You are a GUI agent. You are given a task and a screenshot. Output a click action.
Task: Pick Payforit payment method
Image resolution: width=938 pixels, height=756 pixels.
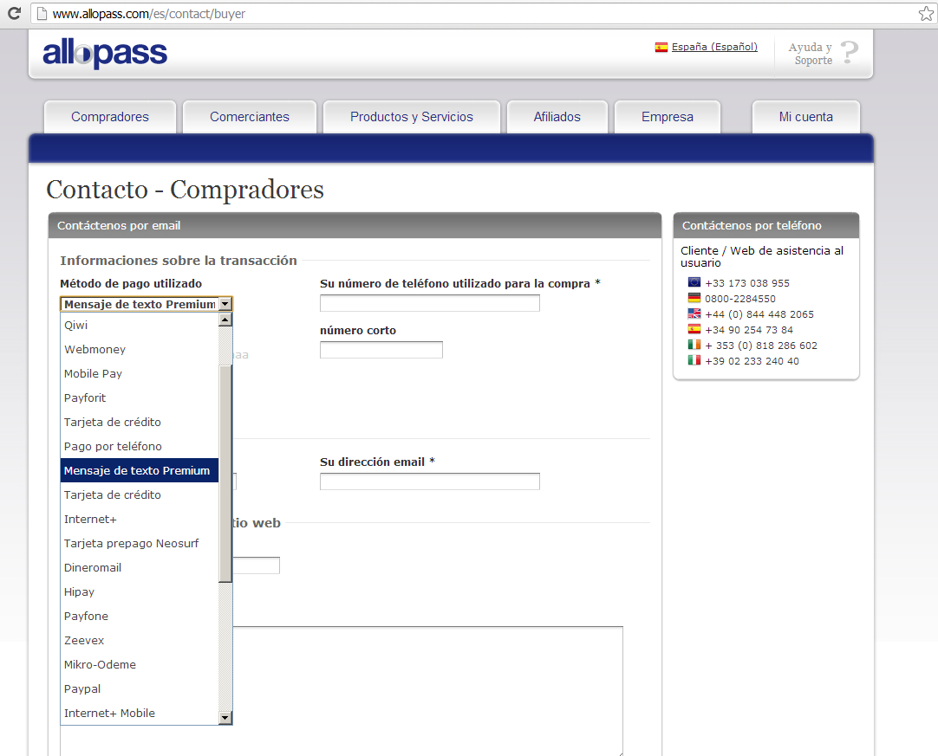coord(140,398)
